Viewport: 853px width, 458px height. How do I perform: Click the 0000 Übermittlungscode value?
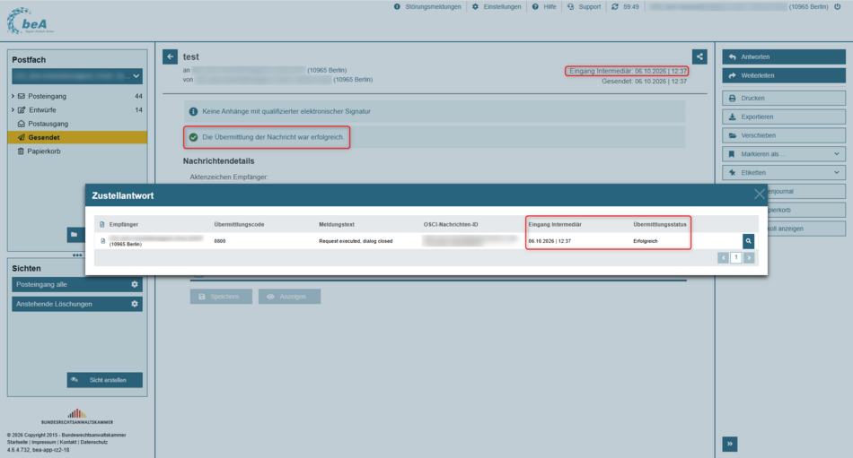point(220,241)
